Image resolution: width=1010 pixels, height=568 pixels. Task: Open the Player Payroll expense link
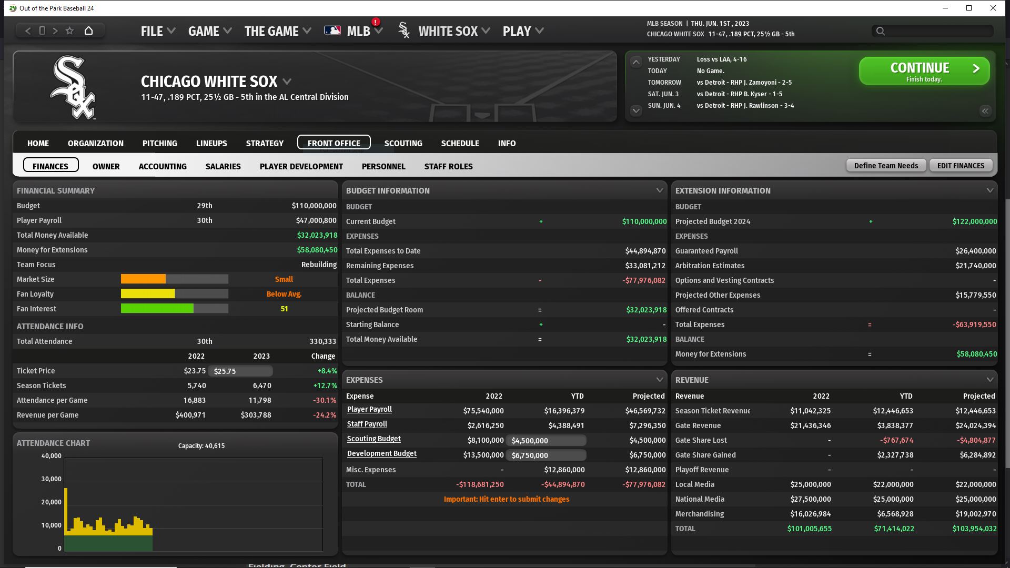pos(369,410)
